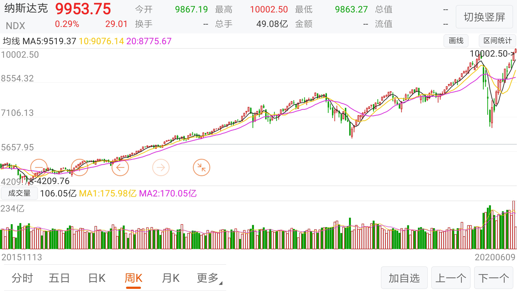Viewport: 517px width, 291px height.
Task: Select the 日K tab
Action: (97, 278)
